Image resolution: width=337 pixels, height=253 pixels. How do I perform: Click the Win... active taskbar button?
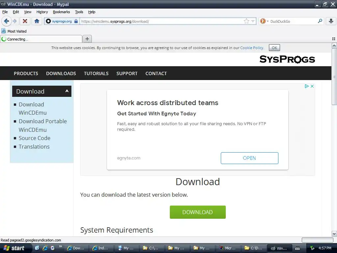[279, 248]
